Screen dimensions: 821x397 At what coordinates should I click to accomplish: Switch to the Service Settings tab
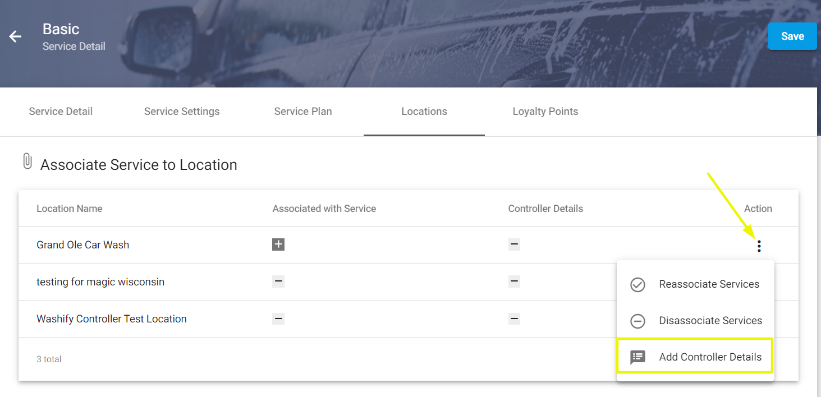182,111
